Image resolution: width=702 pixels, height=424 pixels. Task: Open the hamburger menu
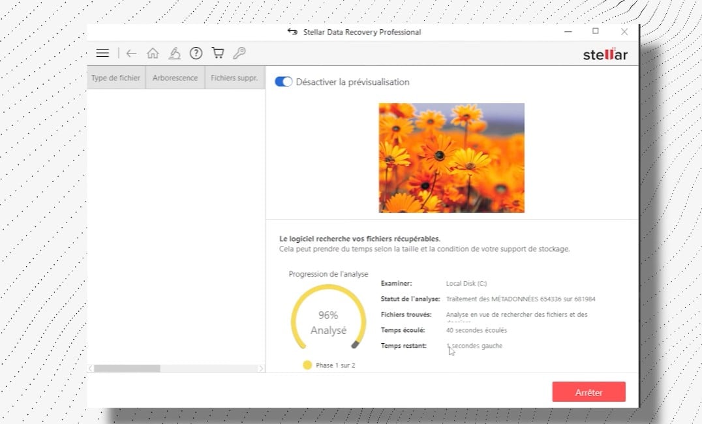102,53
